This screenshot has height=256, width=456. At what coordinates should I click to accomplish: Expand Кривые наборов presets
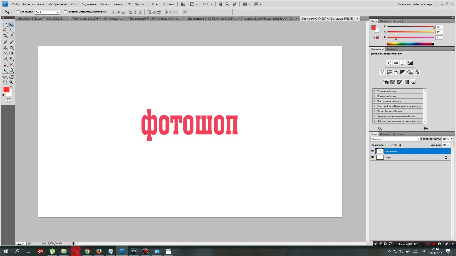pos(375,96)
